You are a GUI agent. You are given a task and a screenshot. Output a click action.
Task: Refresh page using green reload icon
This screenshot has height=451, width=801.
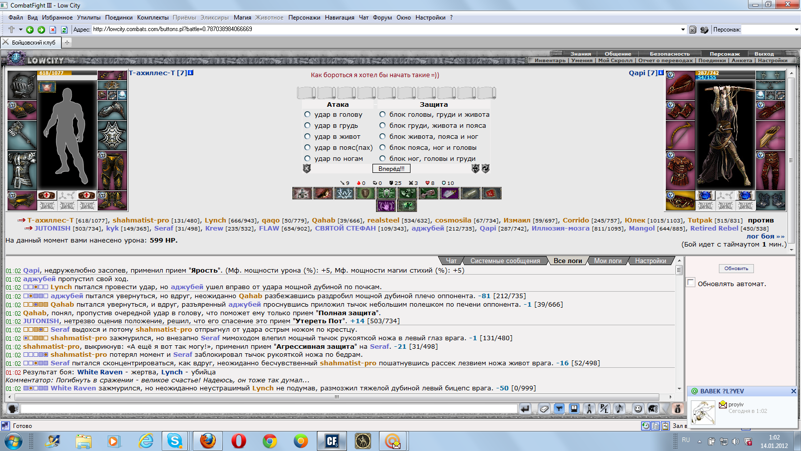[64, 30]
